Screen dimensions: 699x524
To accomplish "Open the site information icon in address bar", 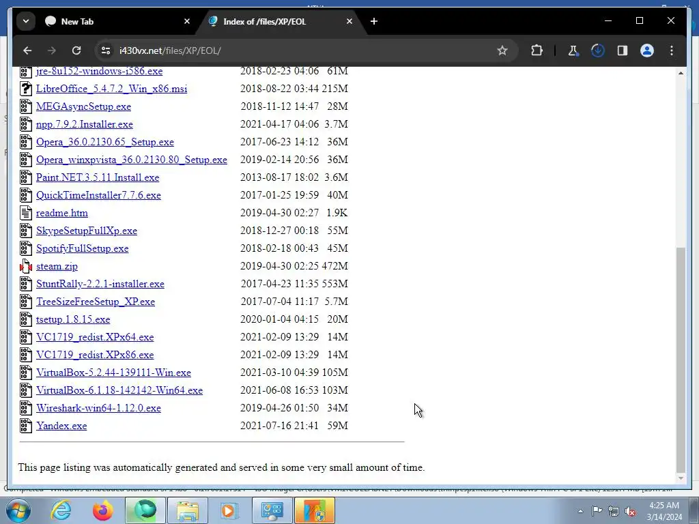I will [106, 50].
